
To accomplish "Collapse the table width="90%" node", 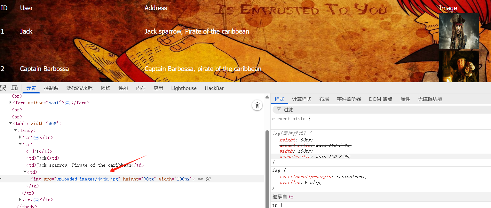I will pos(11,124).
